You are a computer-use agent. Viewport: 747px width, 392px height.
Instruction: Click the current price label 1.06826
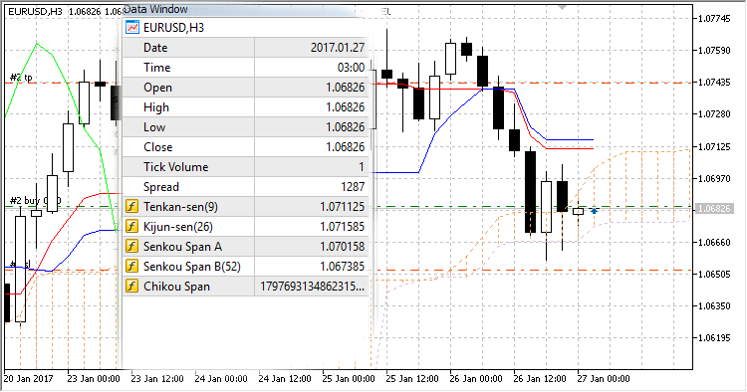click(x=713, y=208)
